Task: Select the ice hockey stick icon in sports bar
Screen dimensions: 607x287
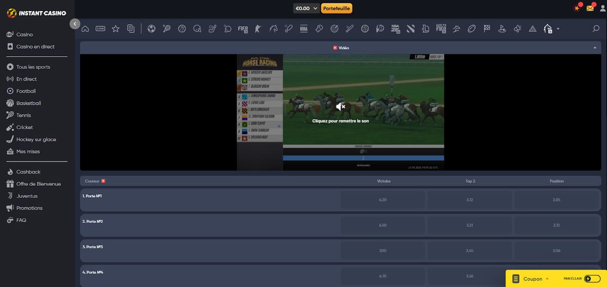Action: point(212,29)
